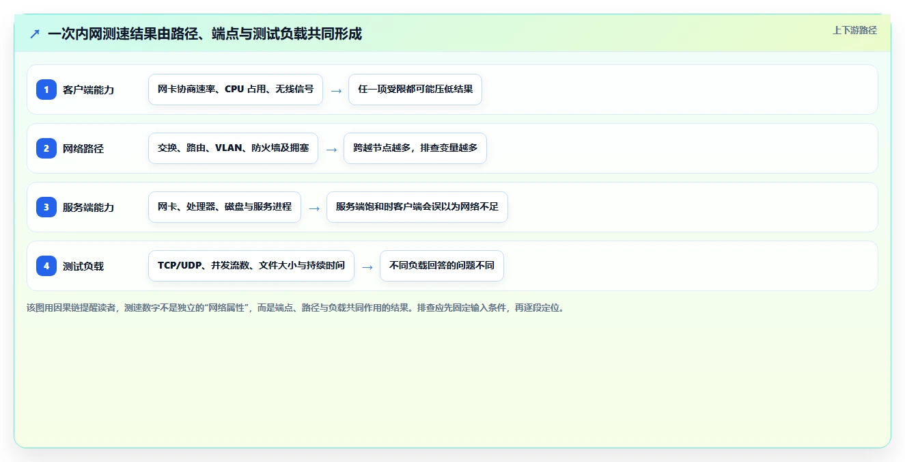Click the TCP/UDP、并发流数、文件大小与持续时间 box
The width and height of the screenshot is (905, 462).
pyautogui.click(x=251, y=266)
